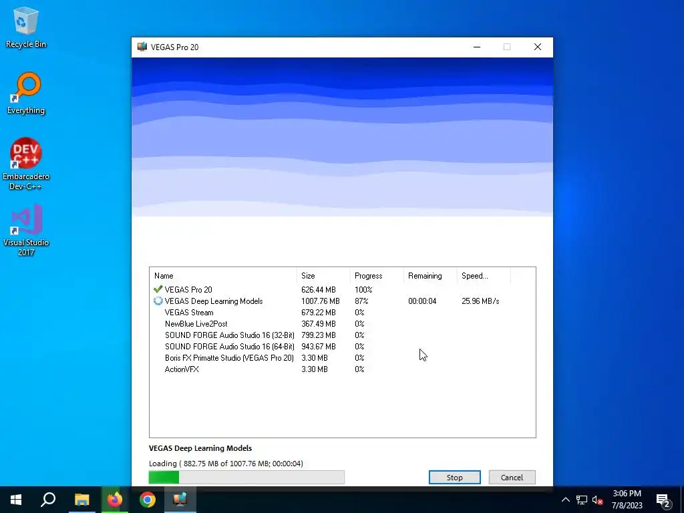
Task: Open the Windows Start menu
Action: pos(16,500)
